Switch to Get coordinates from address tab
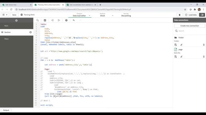This screenshot has height=115, width=206. [x=81, y=5]
